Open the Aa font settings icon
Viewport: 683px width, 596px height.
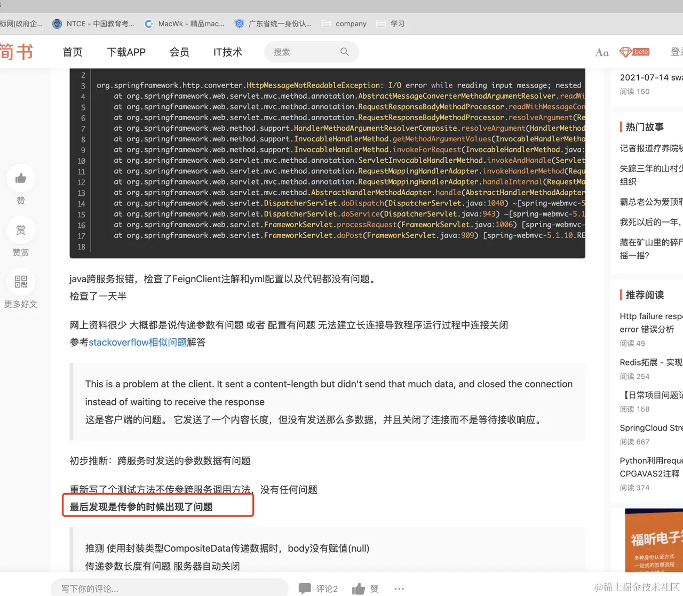click(602, 52)
